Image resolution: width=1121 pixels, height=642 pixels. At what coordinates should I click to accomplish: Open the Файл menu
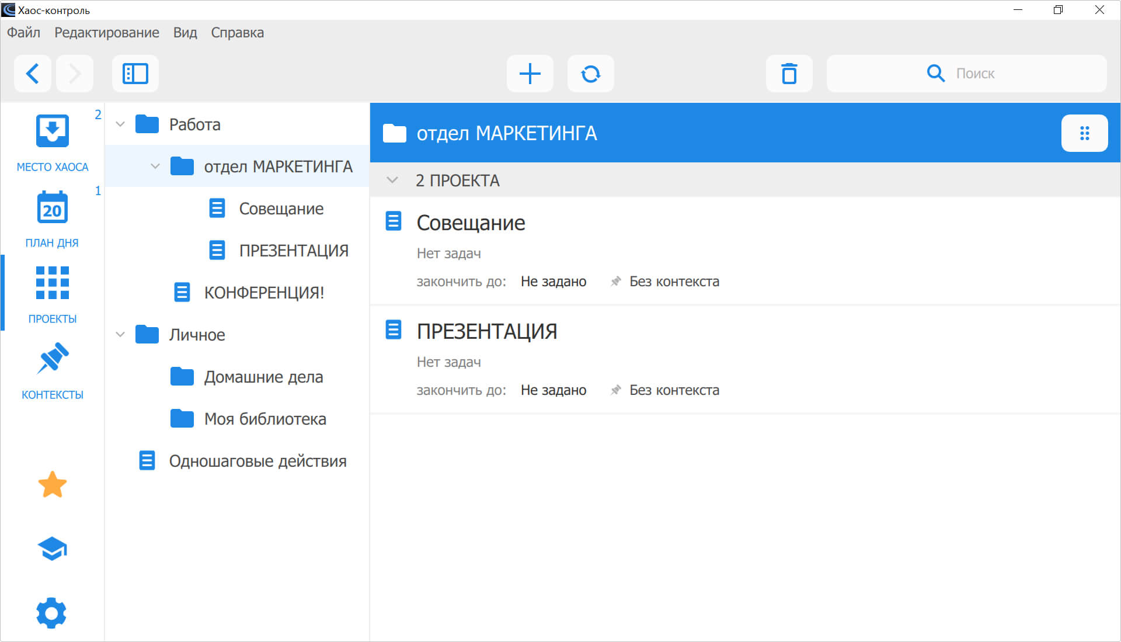point(23,33)
